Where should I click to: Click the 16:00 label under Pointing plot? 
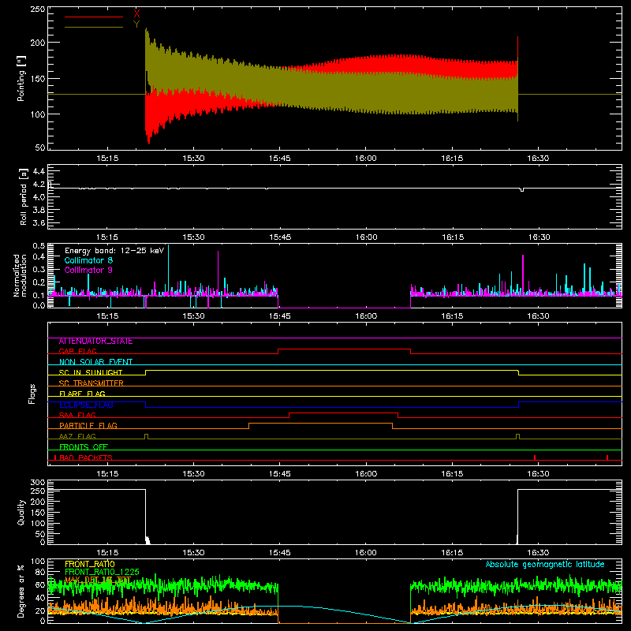tap(366, 159)
